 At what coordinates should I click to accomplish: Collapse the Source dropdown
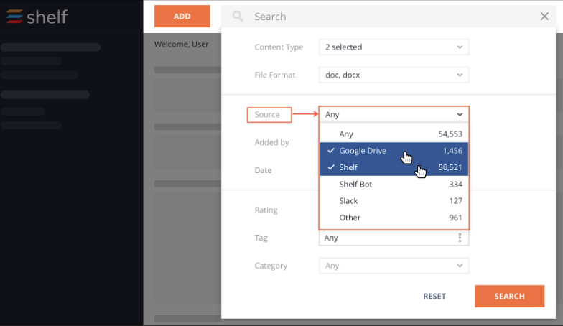coord(394,115)
